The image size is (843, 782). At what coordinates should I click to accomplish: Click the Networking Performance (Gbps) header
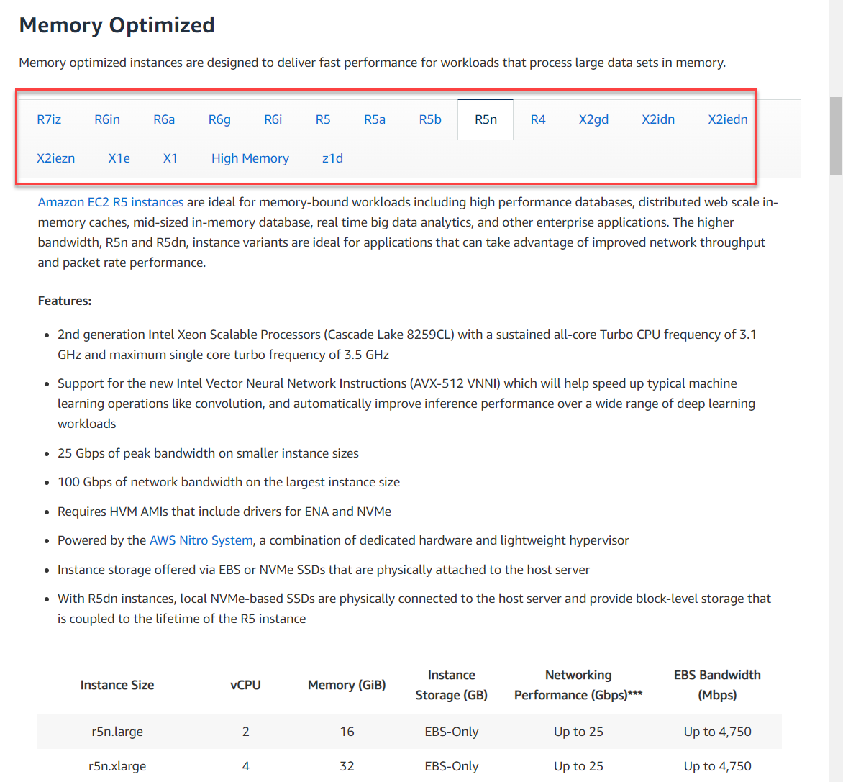(578, 685)
